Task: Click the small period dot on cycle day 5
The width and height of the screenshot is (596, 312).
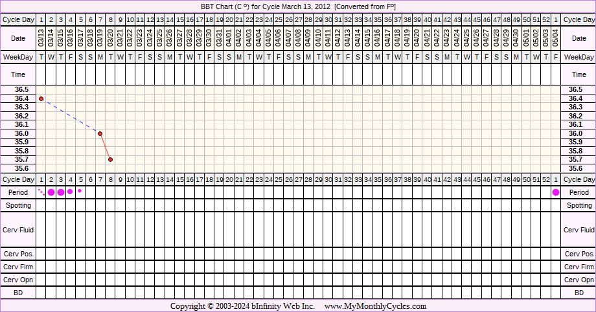Action: [x=80, y=191]
